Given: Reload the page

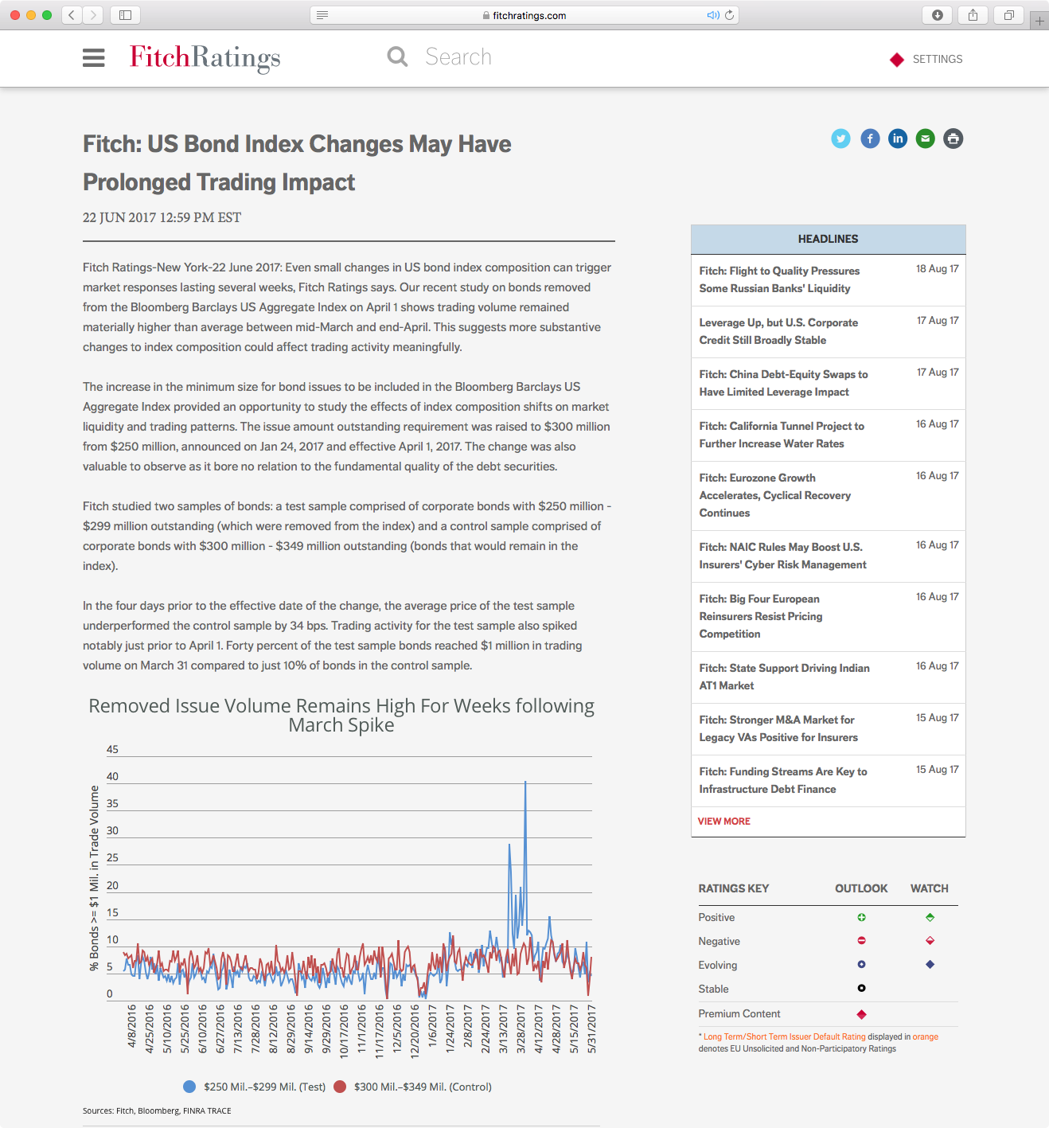Looking at the screenshot, I should (729, 15).
